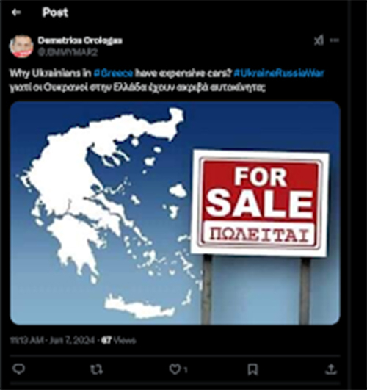Visit Demetrios Orologas display name link

pyautogui.click(x=80, y=40)
